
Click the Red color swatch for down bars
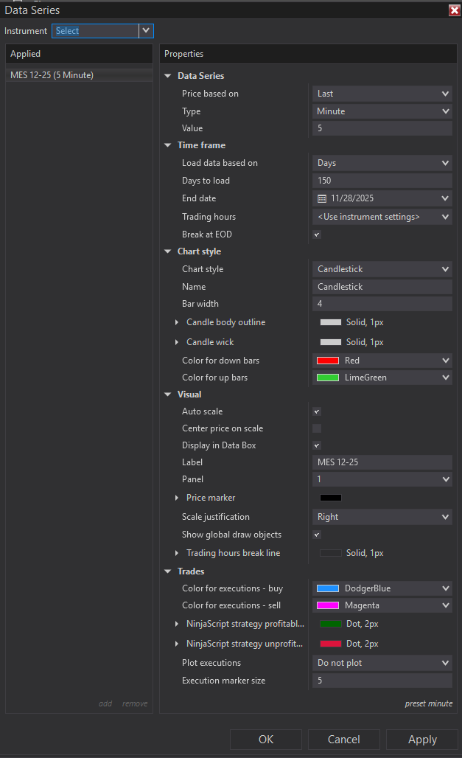click(328, 361)
